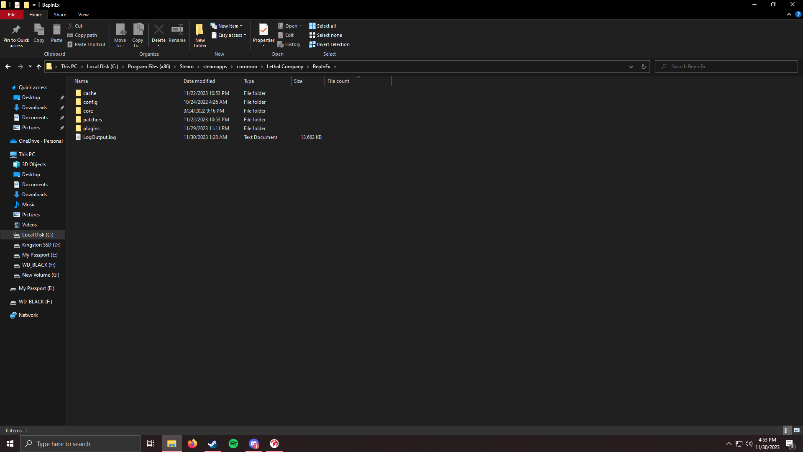Image resolution: width=803 pixels, height=452 pixels.
Task: Select the Invert Selection icon
Action: (312, 44)
